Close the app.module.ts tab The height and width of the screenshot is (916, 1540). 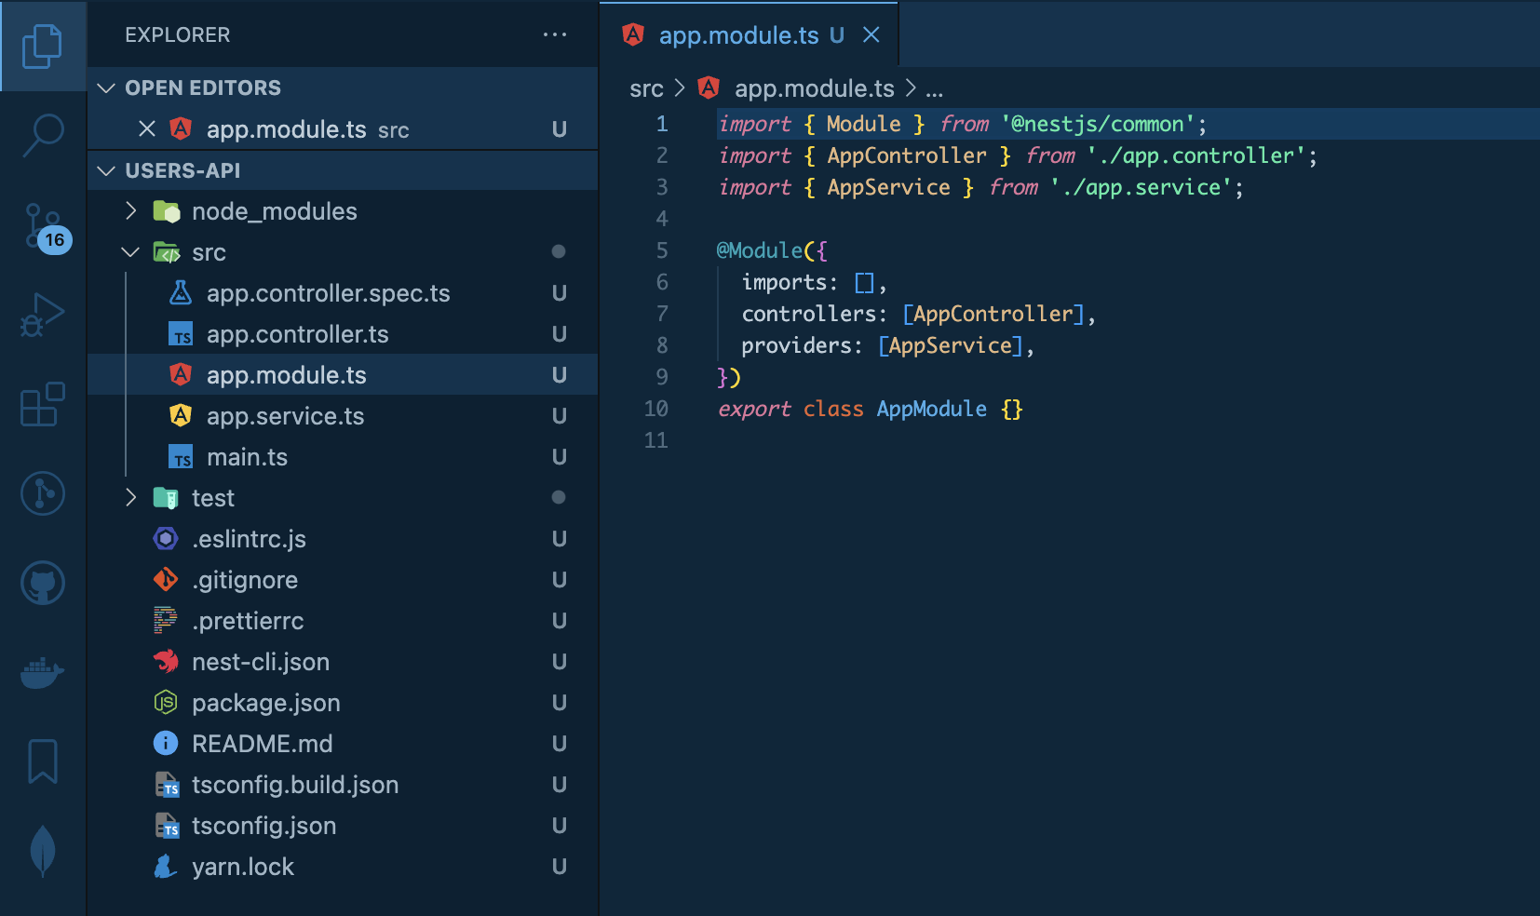click(871, 35)
